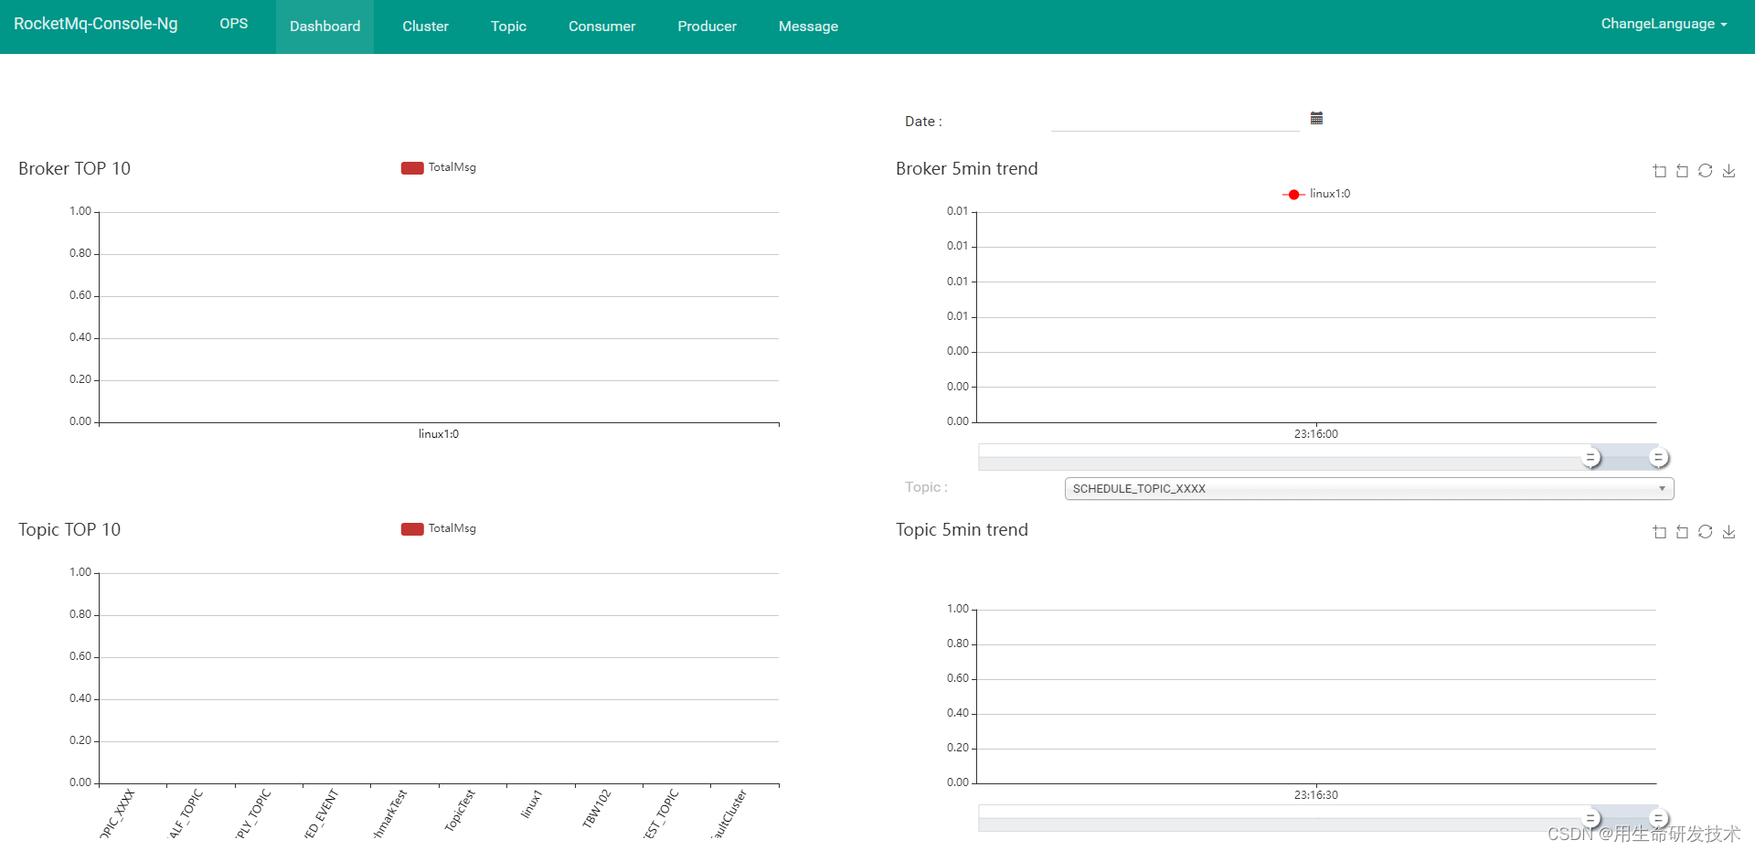Open the Consumer tab

[601, 27]
